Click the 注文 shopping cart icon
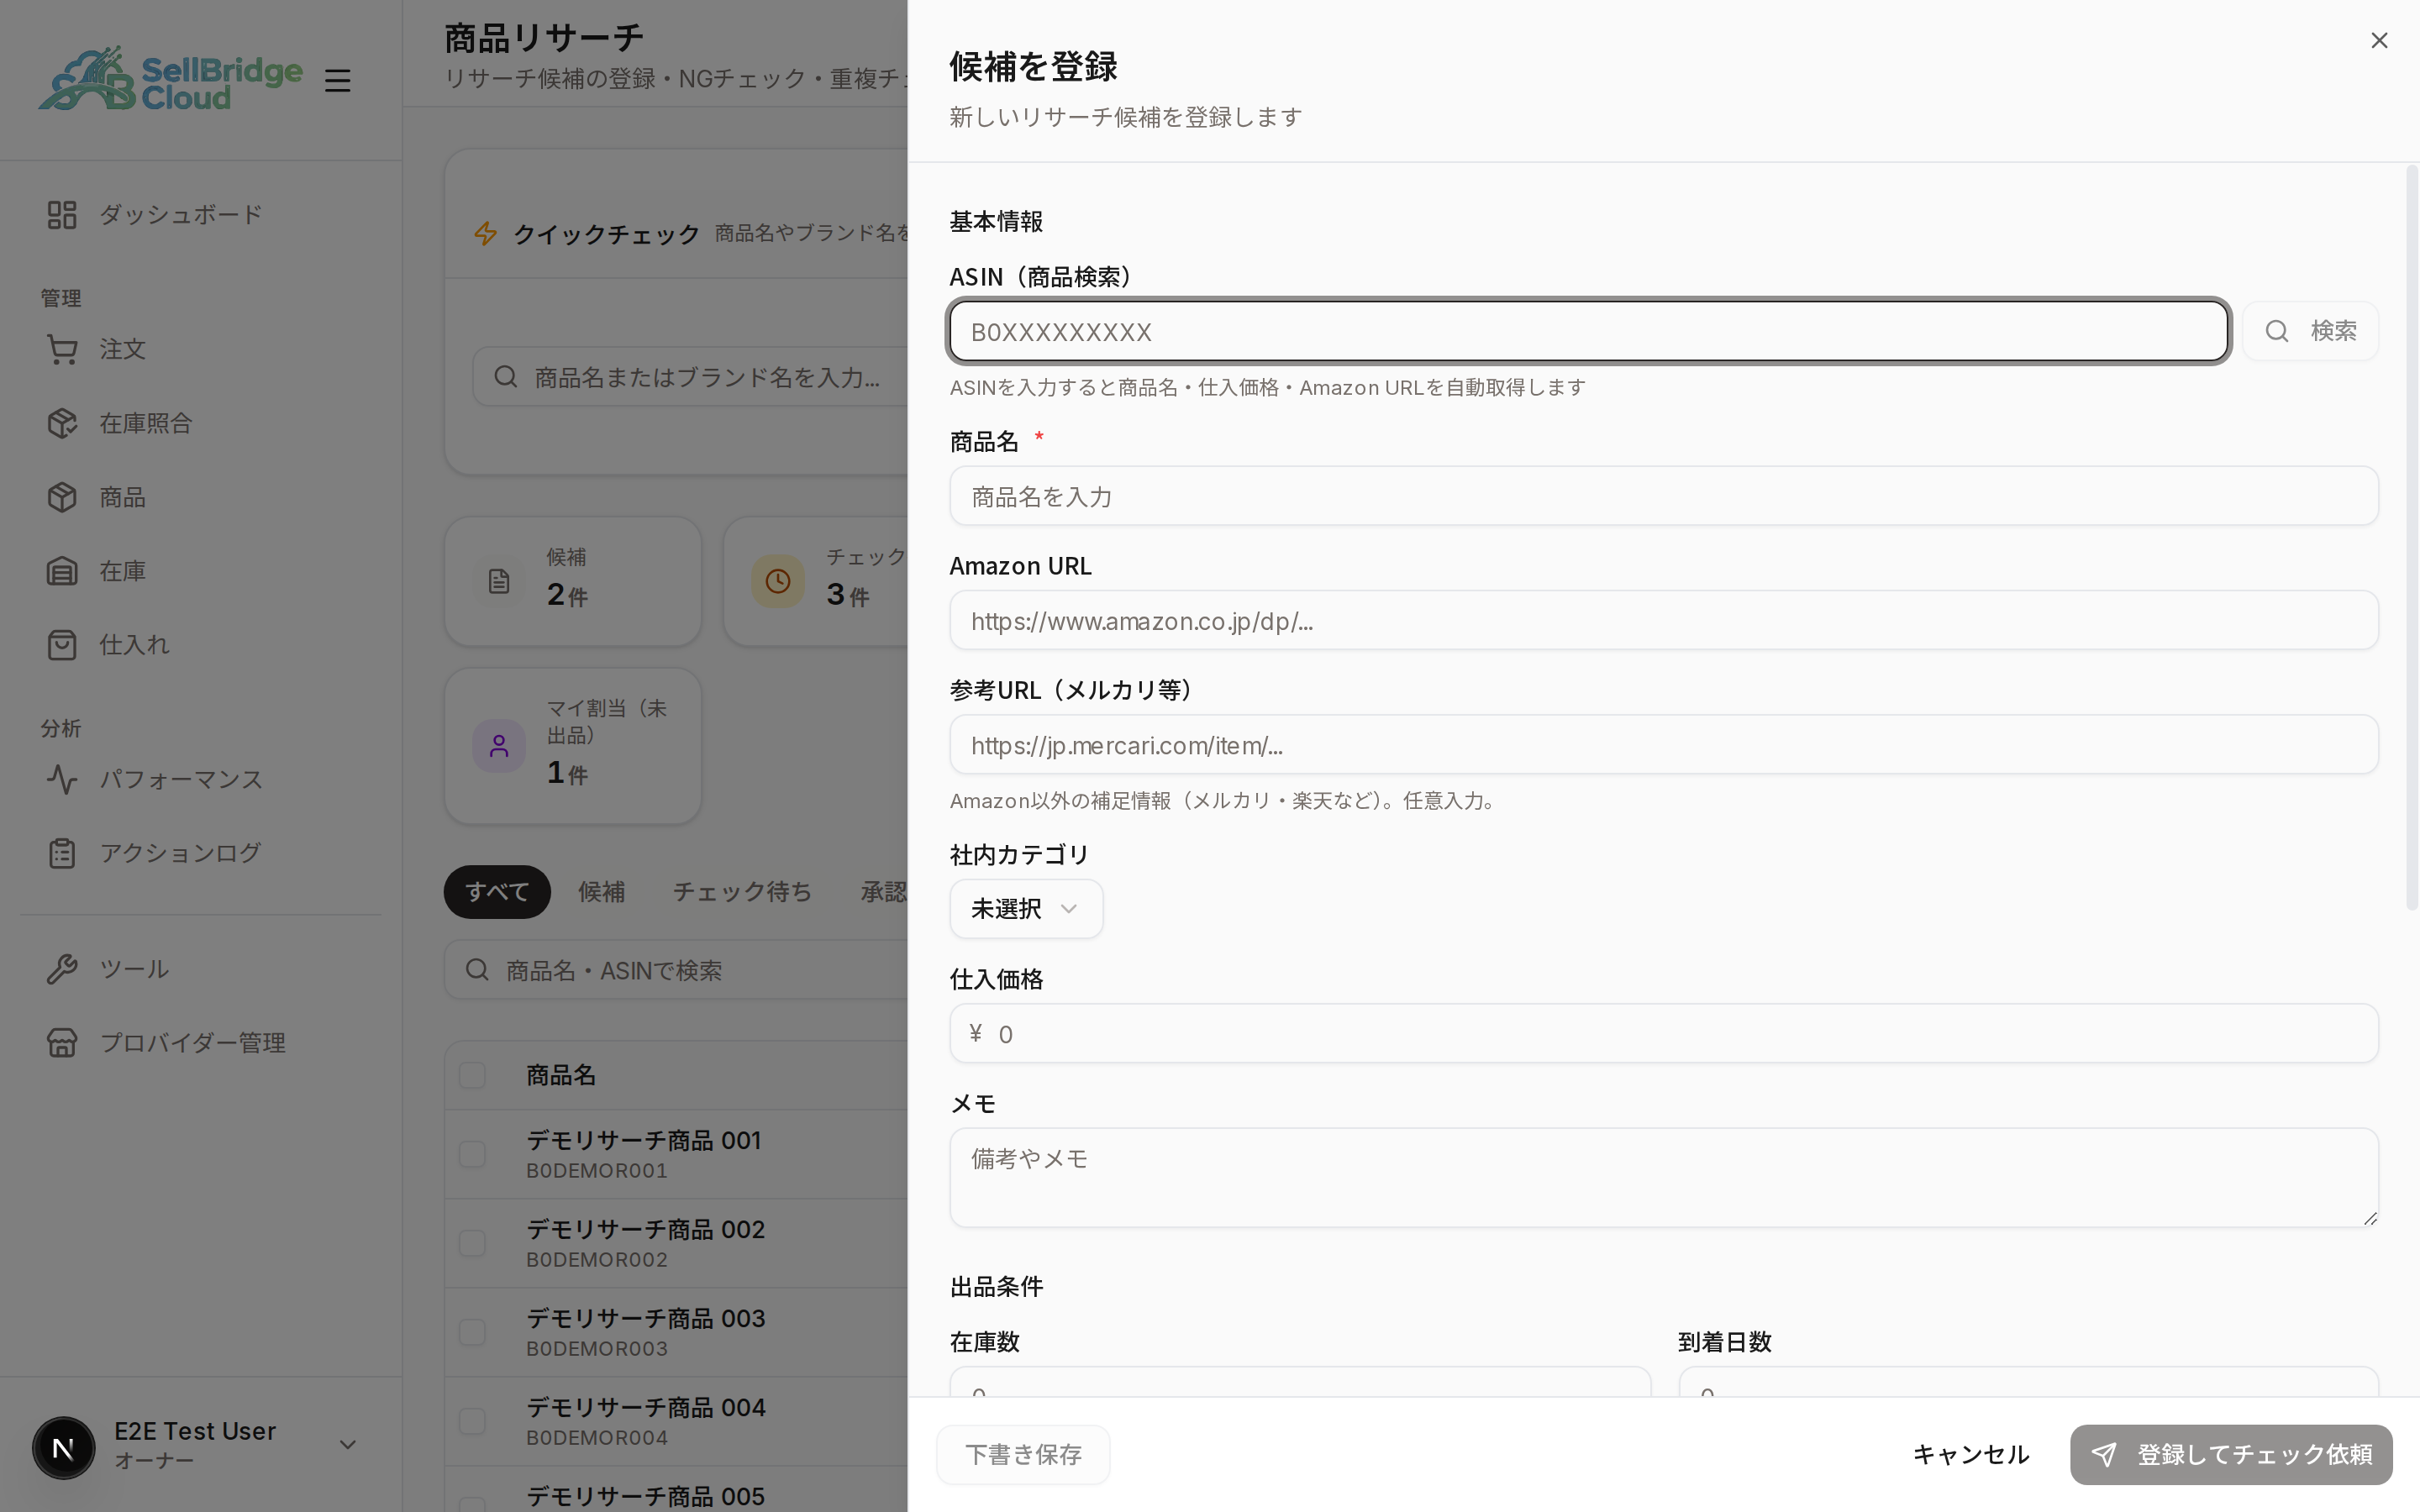This screenshot has height=1512, width=2420. (62, 349)
